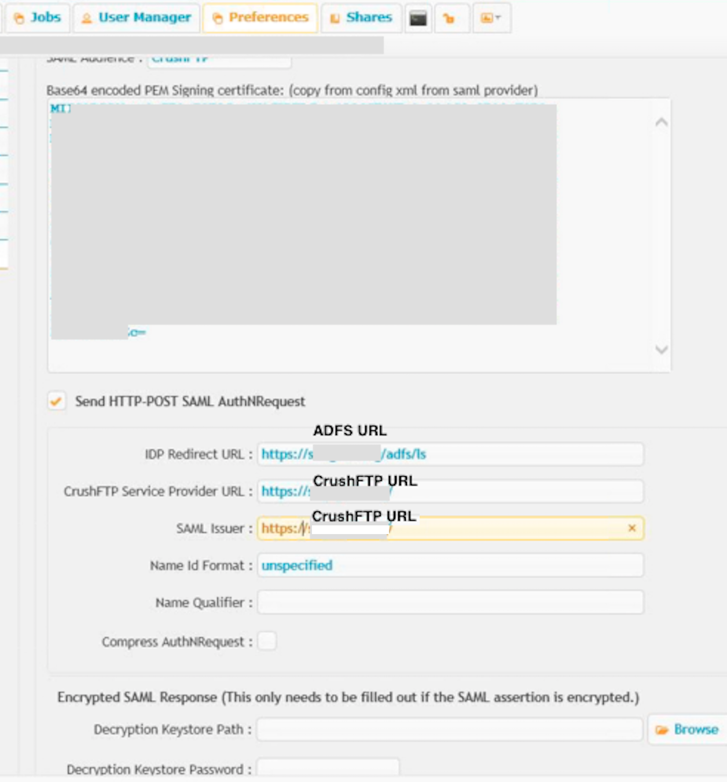Click inside the PEM signing certificate textarea

click(359, 235)
